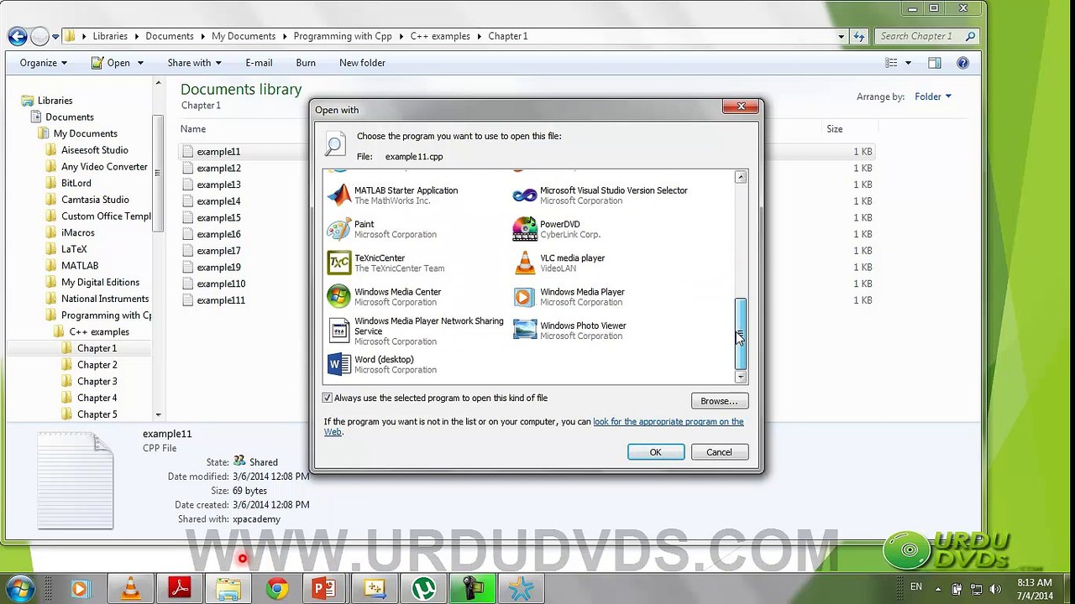
Task: Open Windows Start button
Action: (19, 588)
